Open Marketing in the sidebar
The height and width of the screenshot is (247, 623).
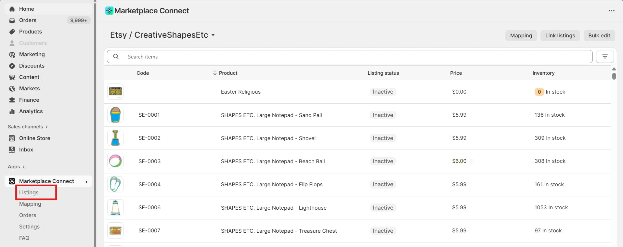point(32,55)
